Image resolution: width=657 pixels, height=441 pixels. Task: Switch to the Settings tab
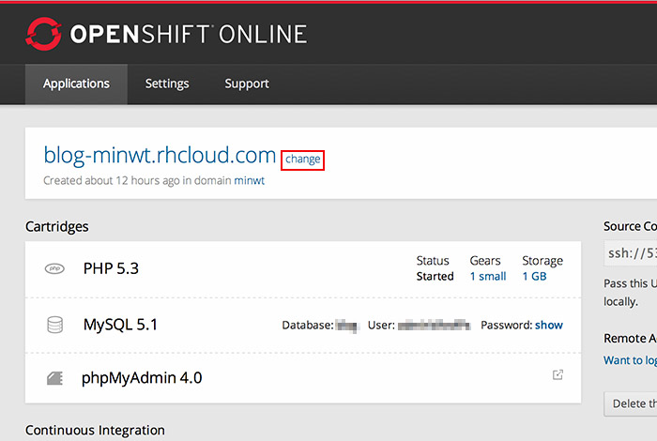click(167, 84)
